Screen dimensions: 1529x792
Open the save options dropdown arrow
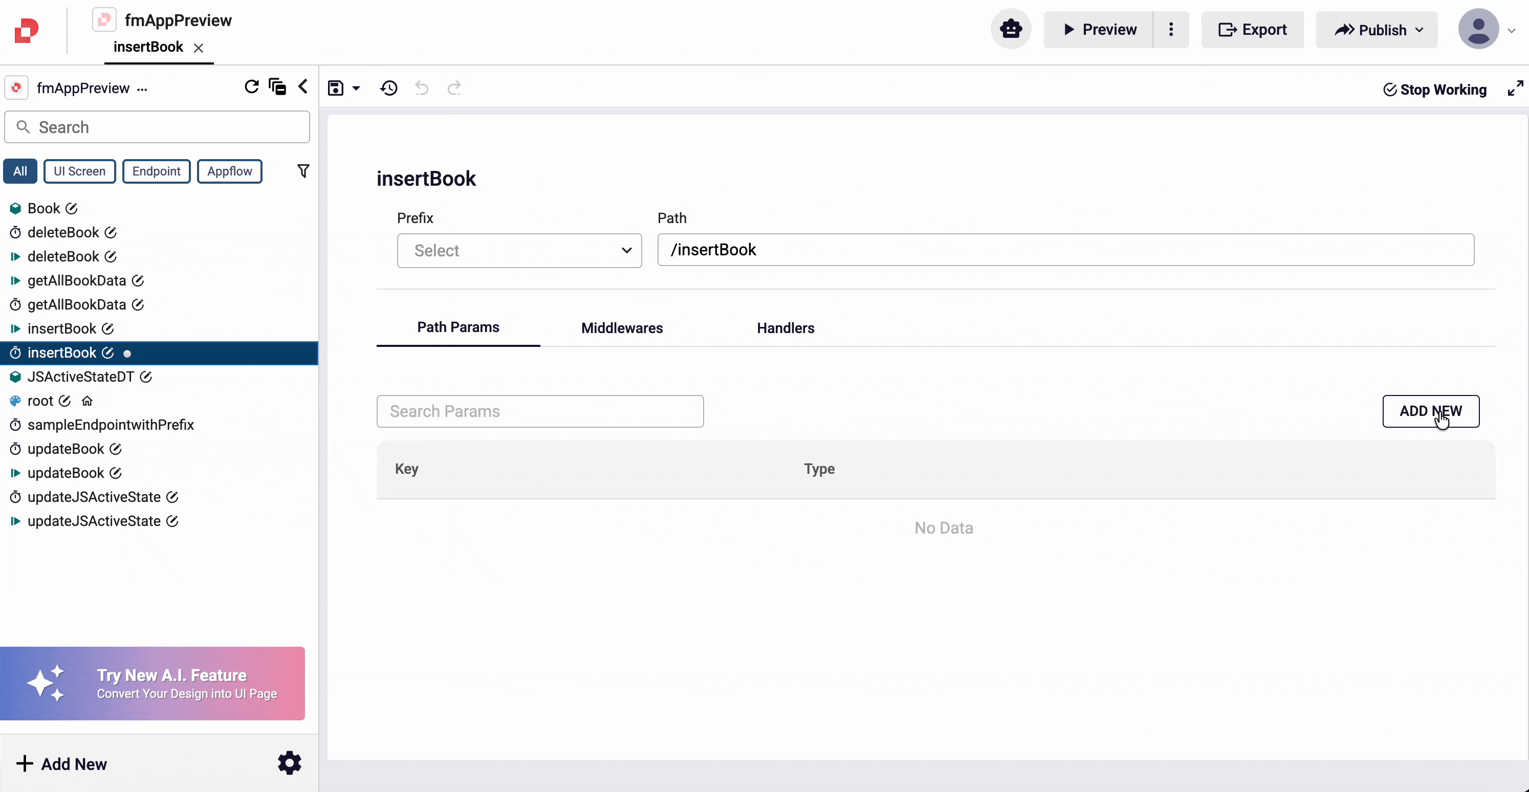pyautogui.click(x=356, y=89)
